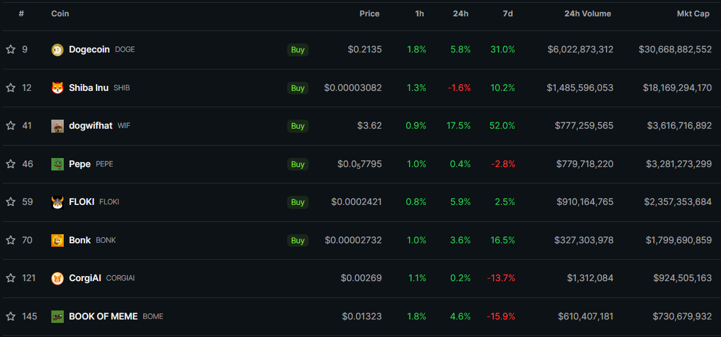
Task: Sort coins by Mkt Cap header
Action: (693, 14)
